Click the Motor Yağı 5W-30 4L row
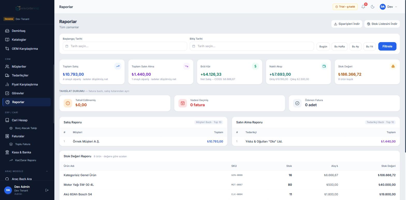Screen dimensions: 406x200 coord(229,185)
